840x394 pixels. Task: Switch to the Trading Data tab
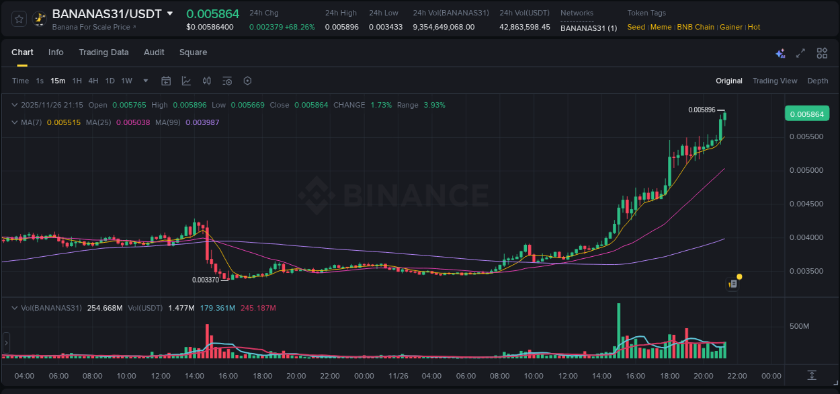click(x=103, y=52)
